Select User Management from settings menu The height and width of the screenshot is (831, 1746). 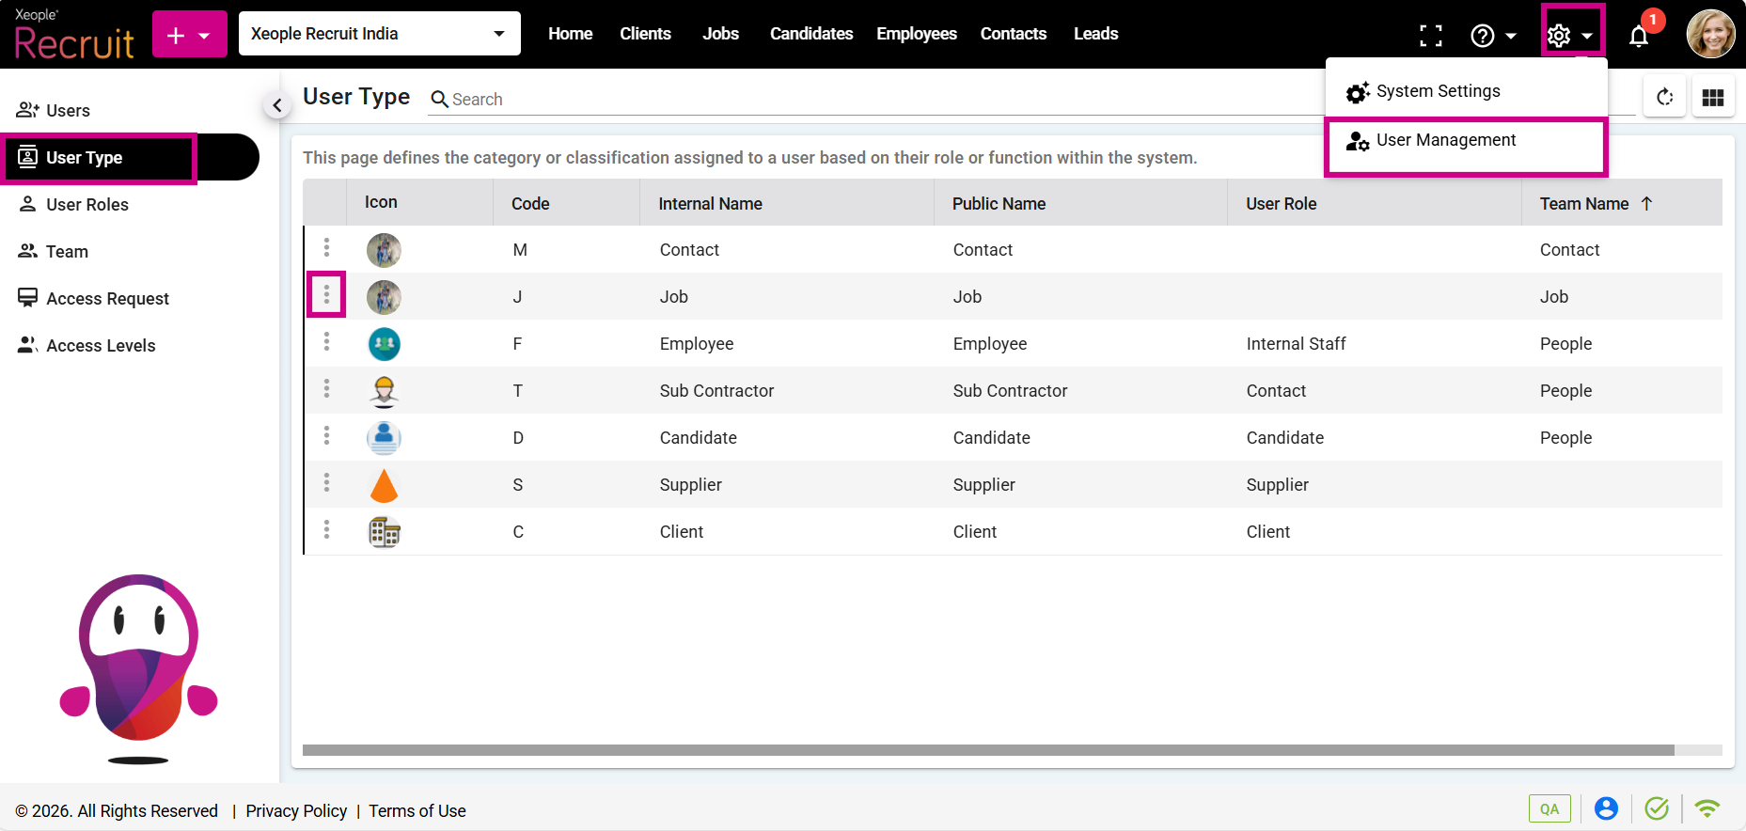click(1445, 140)
